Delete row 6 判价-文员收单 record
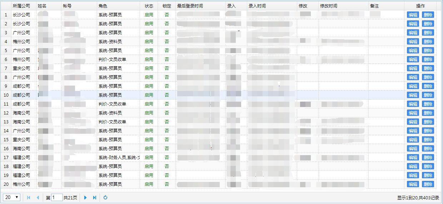Image resolution: width=443 pixels, height=204 pixels. point(428,60)
